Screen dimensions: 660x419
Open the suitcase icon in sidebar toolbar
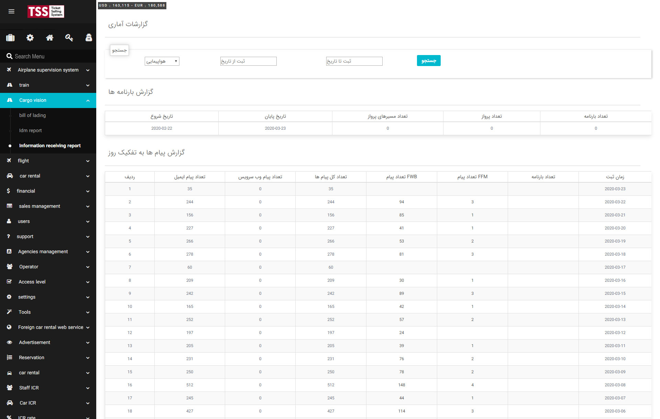pos(10,38)
